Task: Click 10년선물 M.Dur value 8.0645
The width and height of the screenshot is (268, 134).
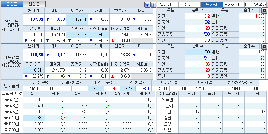Action: point(146,70)
